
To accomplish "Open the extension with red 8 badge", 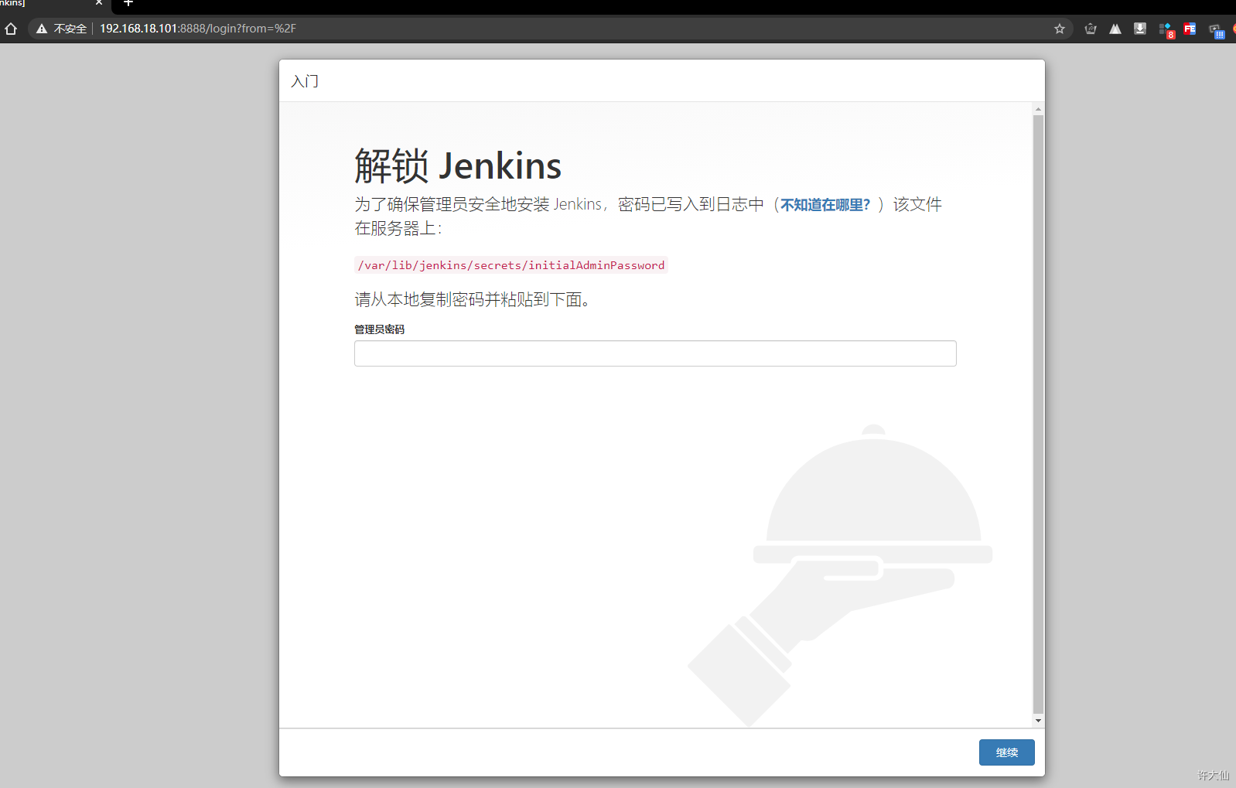I will point(1166,30).
